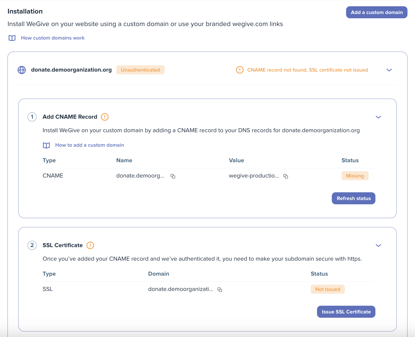Screen dimensions: 415x337
Task: Click warning icon beside CNAME record not found
Action: click(x=240, y=70)
